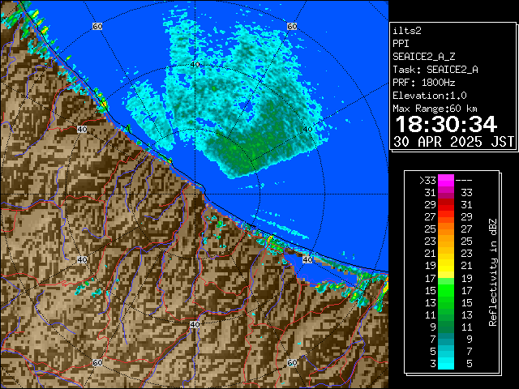Pick the red 29–31 dBZ legend color
Screen dimensions: 519x389
446,205
